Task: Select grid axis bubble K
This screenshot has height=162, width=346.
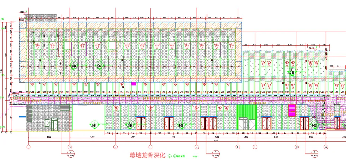Action: coord(70,147)
